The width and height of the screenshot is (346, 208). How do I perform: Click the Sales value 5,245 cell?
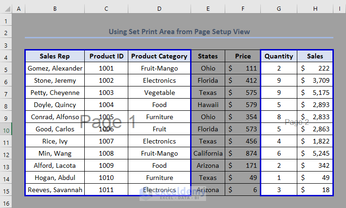pyautogui.click(x=315, y=153)
